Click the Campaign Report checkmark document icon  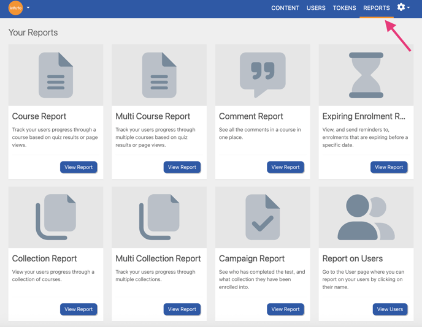point(263,217)
